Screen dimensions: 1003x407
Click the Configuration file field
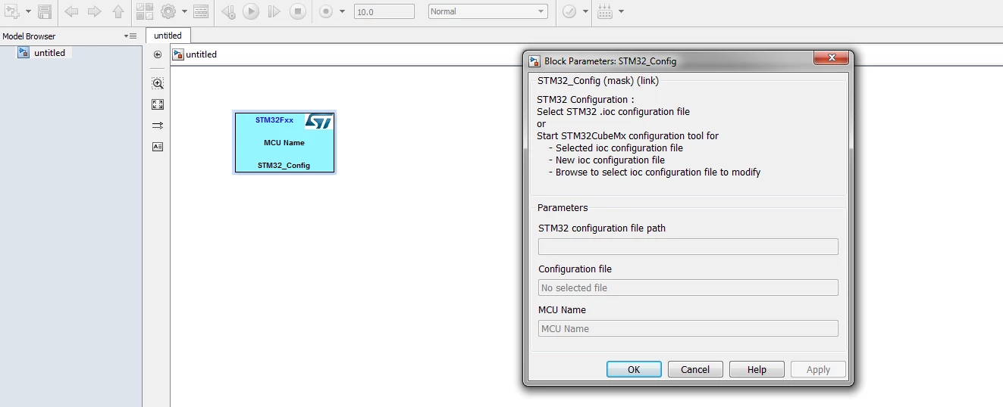tap(688, 287)
